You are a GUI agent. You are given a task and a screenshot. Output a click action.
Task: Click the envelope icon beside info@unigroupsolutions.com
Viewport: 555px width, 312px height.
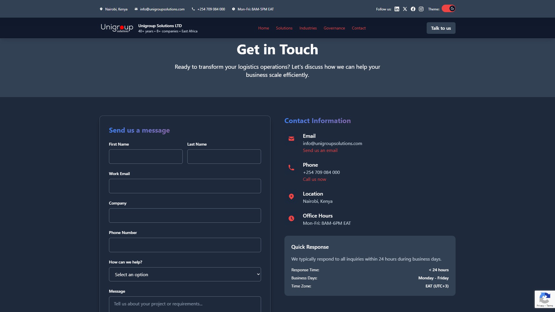point(136,9)
